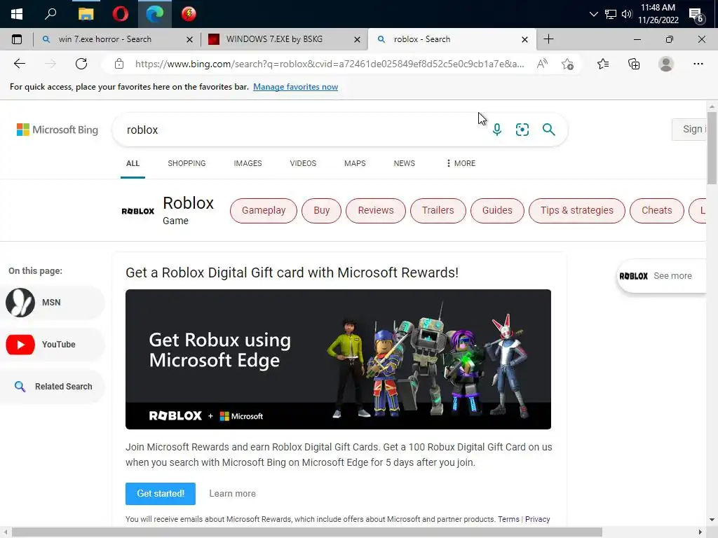Screen dimensions: 718x538
Task: Click the address bar URL
Action: pyautogui.click(x=330, y=64)
